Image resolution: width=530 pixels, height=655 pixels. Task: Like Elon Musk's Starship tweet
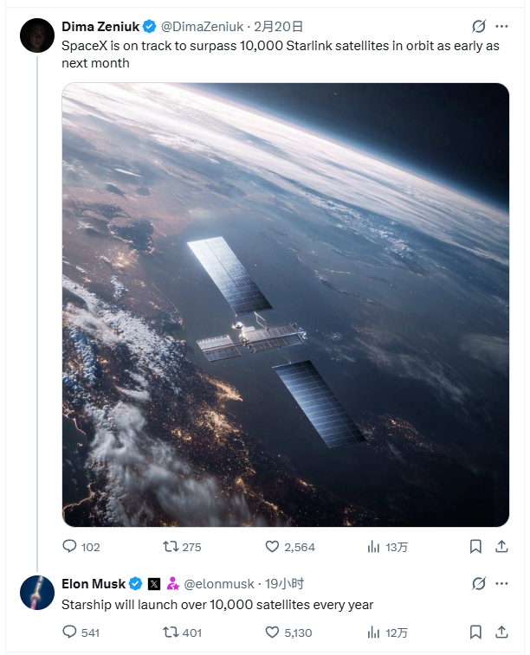click(x=272, y=633)
